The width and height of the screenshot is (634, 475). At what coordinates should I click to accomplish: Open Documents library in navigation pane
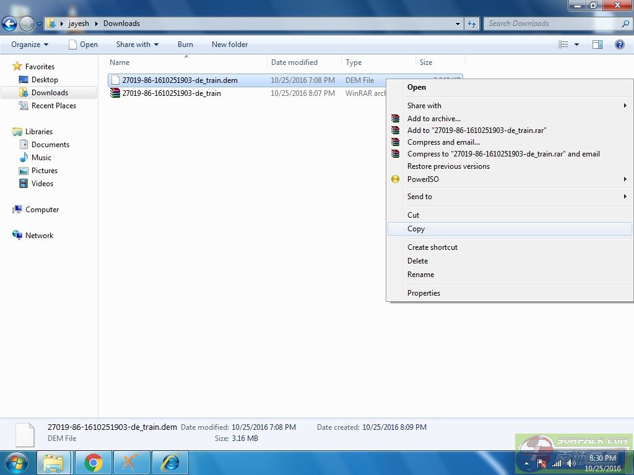50,145
